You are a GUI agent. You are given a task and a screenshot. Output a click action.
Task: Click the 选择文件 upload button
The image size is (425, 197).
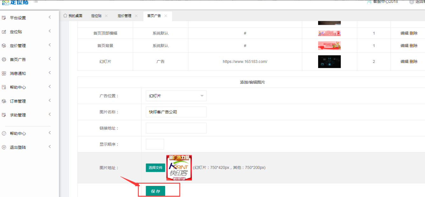[x=156, y=168]
